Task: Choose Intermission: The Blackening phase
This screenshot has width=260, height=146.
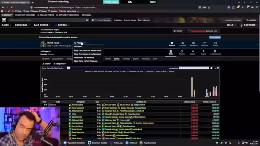Action: [x=84, y=58]
